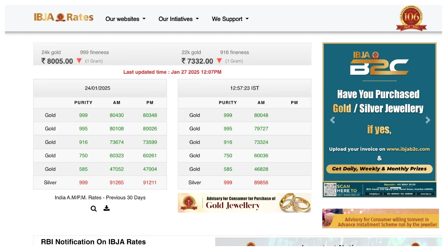Click today's Silver rate 89856
This screenshot has width=447, height=251.
tap(261, 182)
